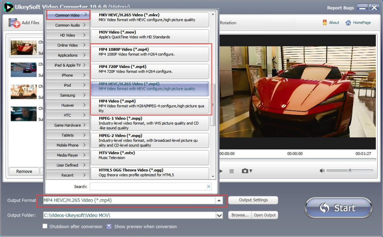Click the Open Output button
The width and height of the screenshot is (383, 237).
[x=265, y=215]
